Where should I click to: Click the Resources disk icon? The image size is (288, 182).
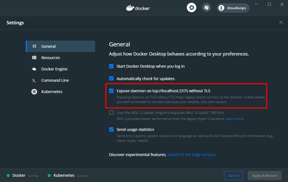(x=34, y=58)
